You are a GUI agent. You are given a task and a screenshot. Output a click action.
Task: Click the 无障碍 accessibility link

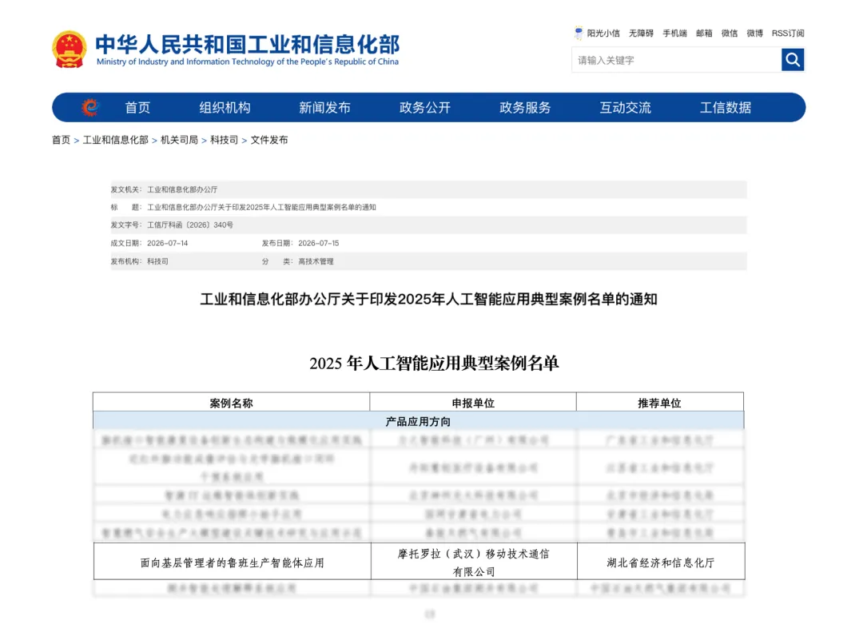(x=641, y=34)
